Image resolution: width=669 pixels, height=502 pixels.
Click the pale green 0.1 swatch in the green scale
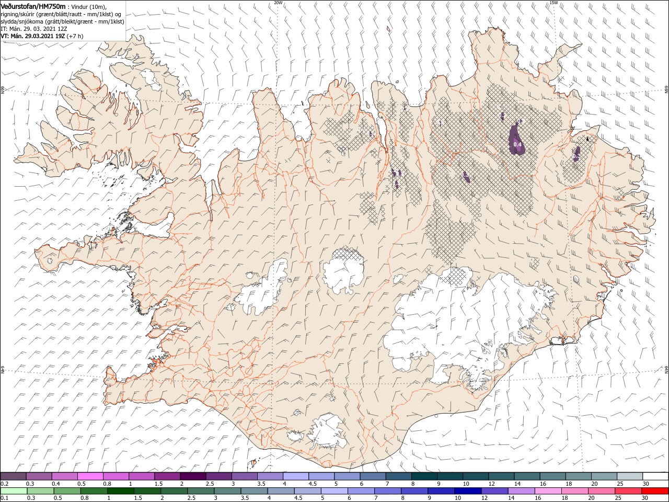pyautogui.click(x=14, y=491)
